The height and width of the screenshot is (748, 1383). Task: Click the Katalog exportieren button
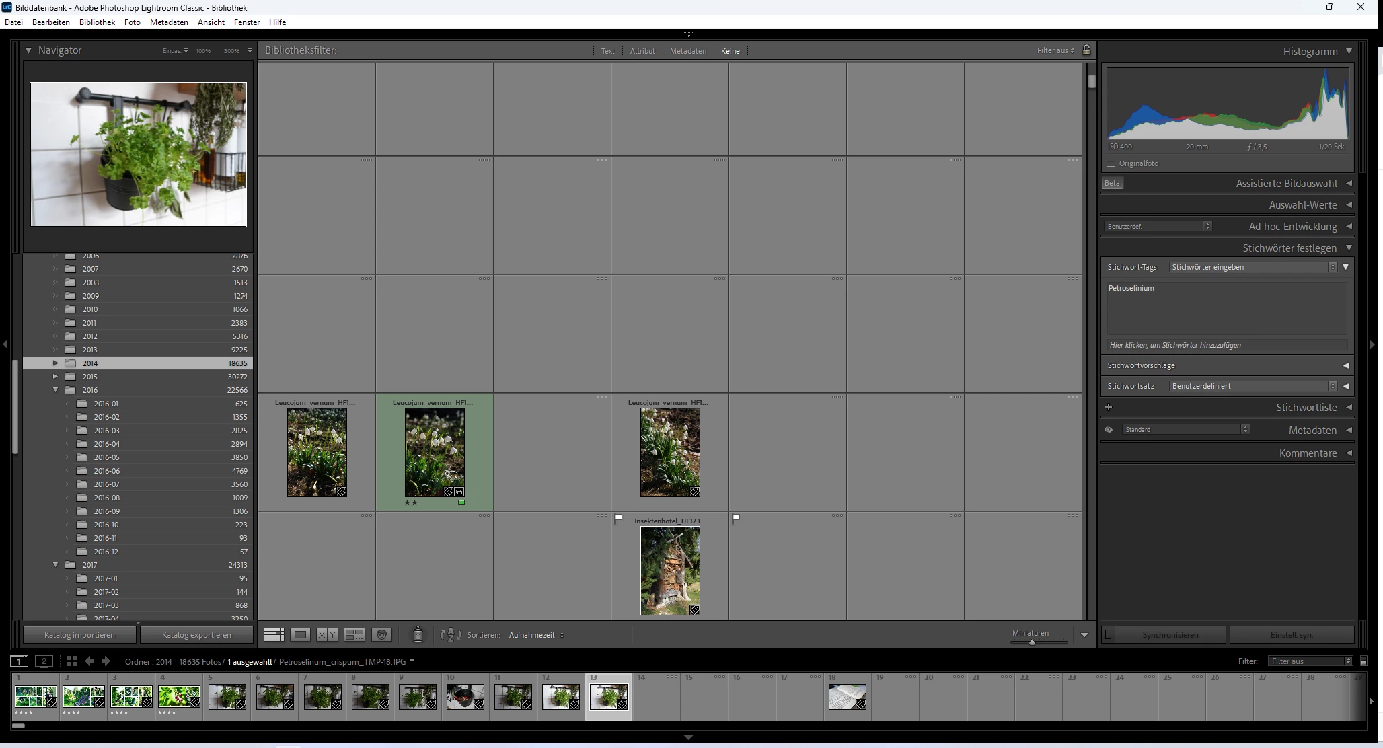coord(196,635)
